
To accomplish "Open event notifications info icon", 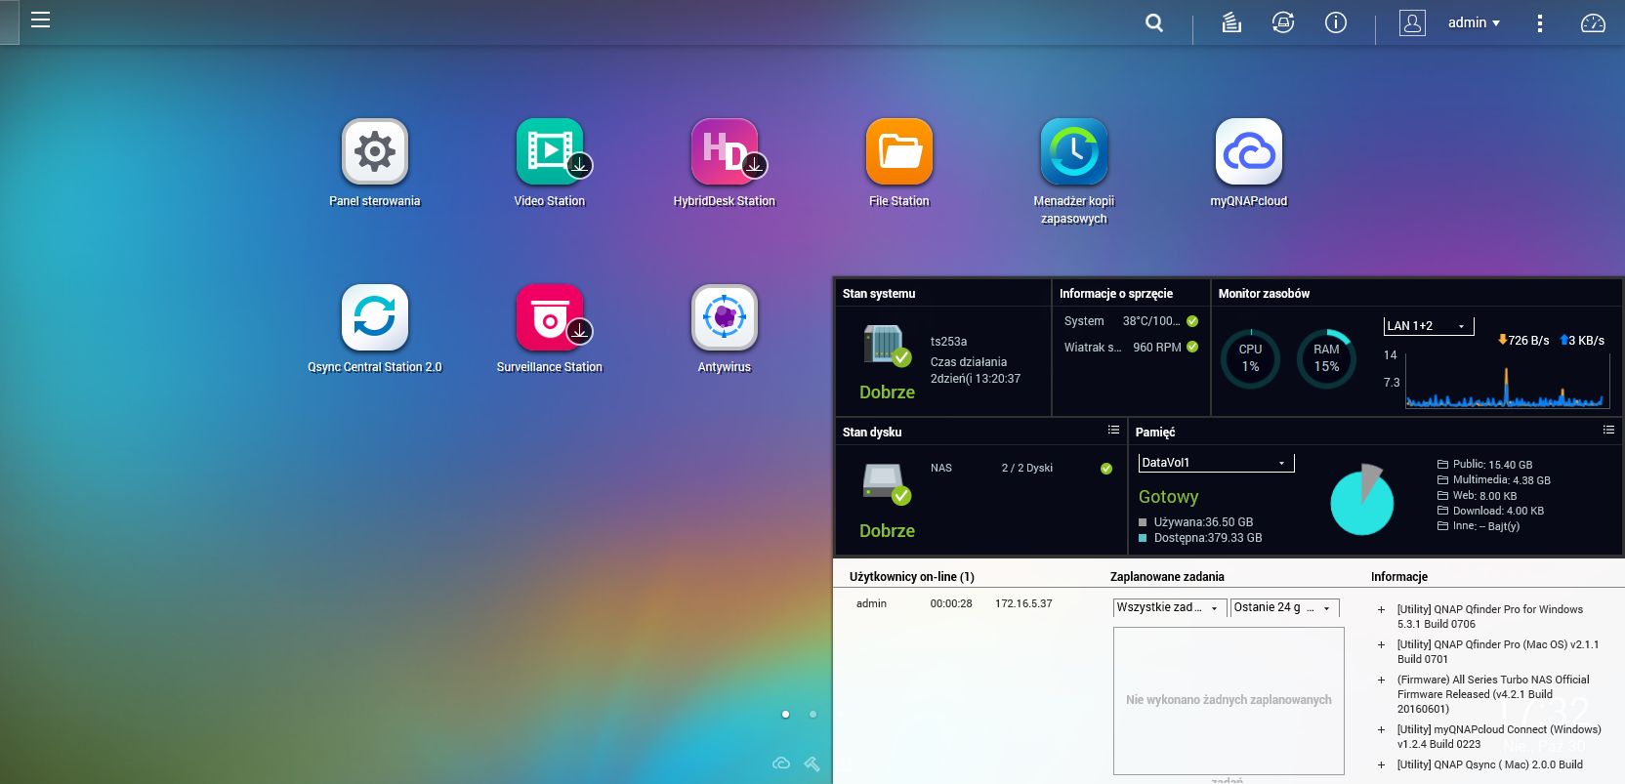I will 1336,22.
